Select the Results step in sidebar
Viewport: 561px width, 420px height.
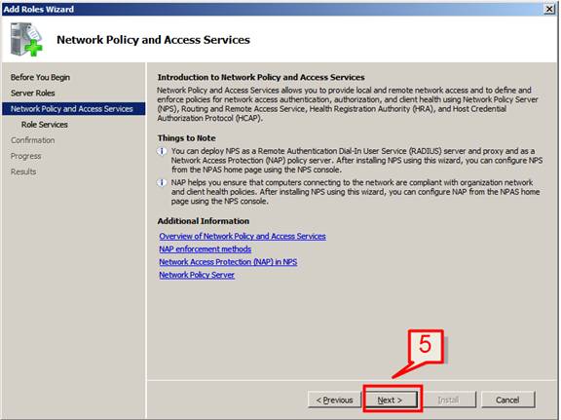click(23, 172)
